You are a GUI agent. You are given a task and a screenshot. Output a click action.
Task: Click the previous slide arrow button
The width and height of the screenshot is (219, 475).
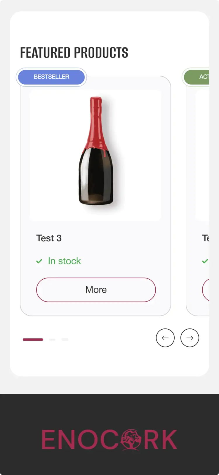click(165, 338)
